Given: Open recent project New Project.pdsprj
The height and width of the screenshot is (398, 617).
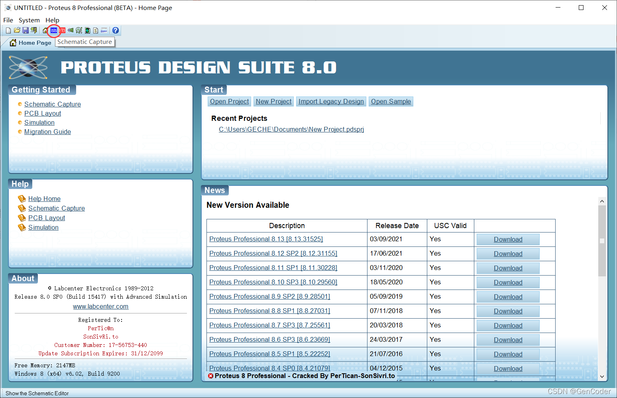Looking at the screenshot, I should [291, 129].
